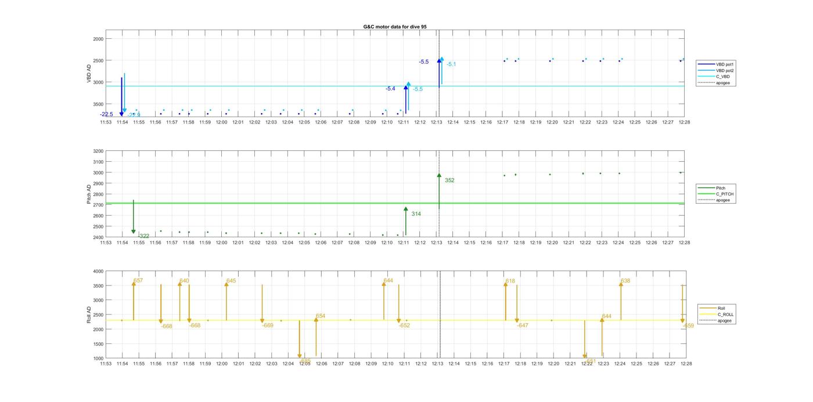The image size is (813, 402).
Task: Click the '657' roll data label
Action: pyautogui.click(x=138, y=281)
